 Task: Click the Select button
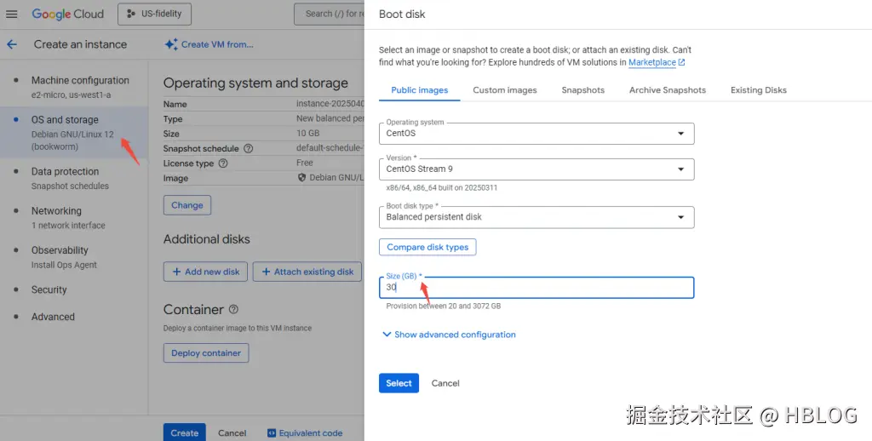click(399, 383)
